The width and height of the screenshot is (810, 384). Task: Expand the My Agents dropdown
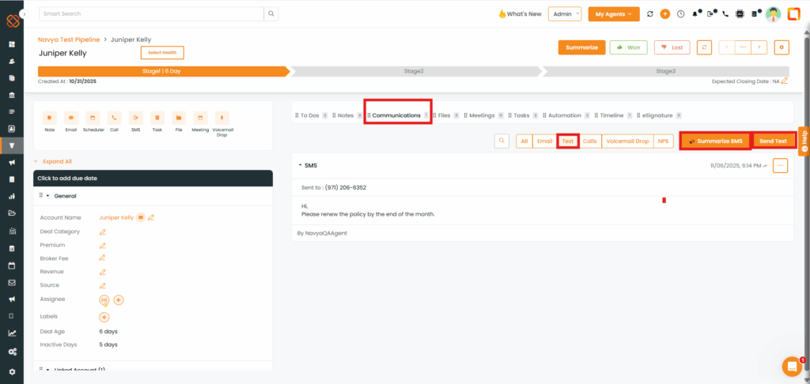pos(614,13)
